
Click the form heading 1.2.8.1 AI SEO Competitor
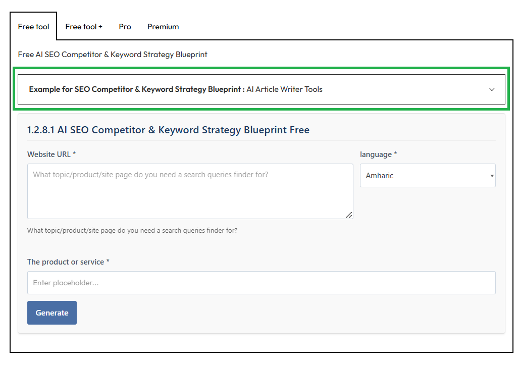point(168,130)
